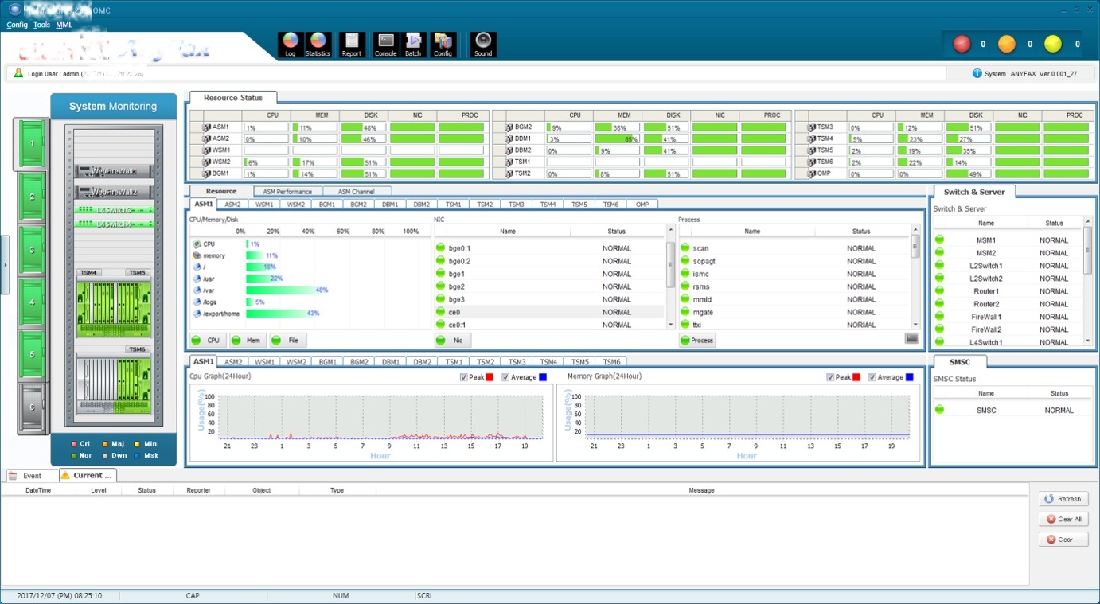Click the ASM1 server icon in Resource Status

coord(206,127)
